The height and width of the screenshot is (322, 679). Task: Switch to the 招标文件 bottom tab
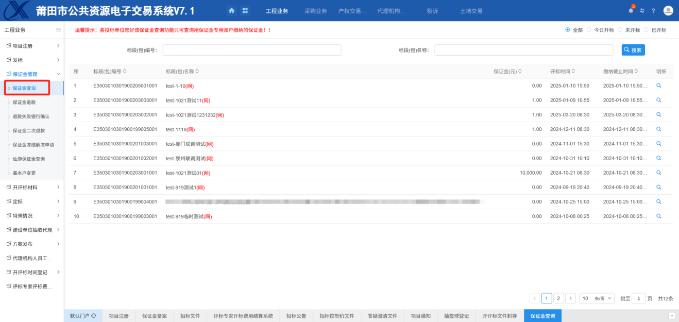pos(190,316)
